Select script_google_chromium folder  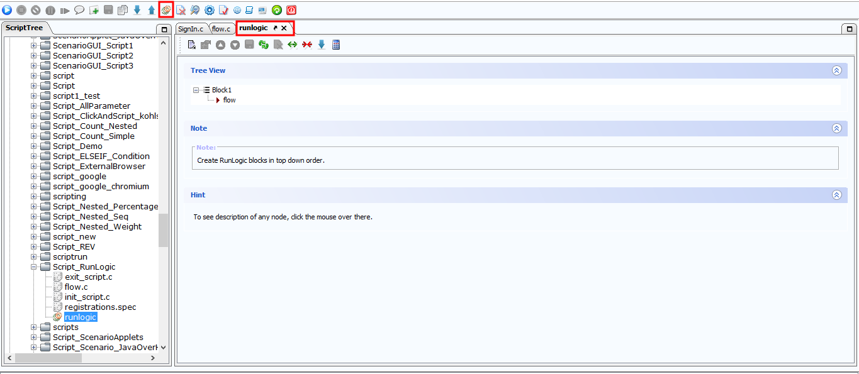pyautogui.click(x=101, y=187)
